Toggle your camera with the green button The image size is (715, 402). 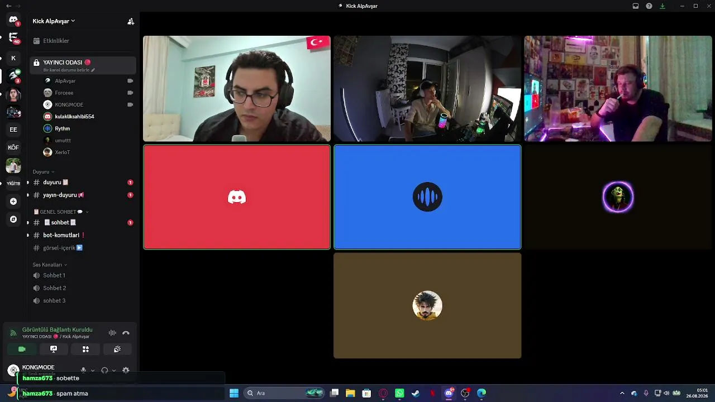click(22, 349)
